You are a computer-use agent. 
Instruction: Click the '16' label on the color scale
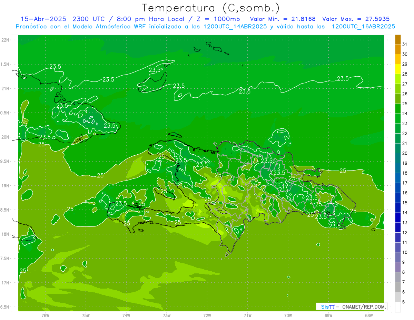coord(405,193)
